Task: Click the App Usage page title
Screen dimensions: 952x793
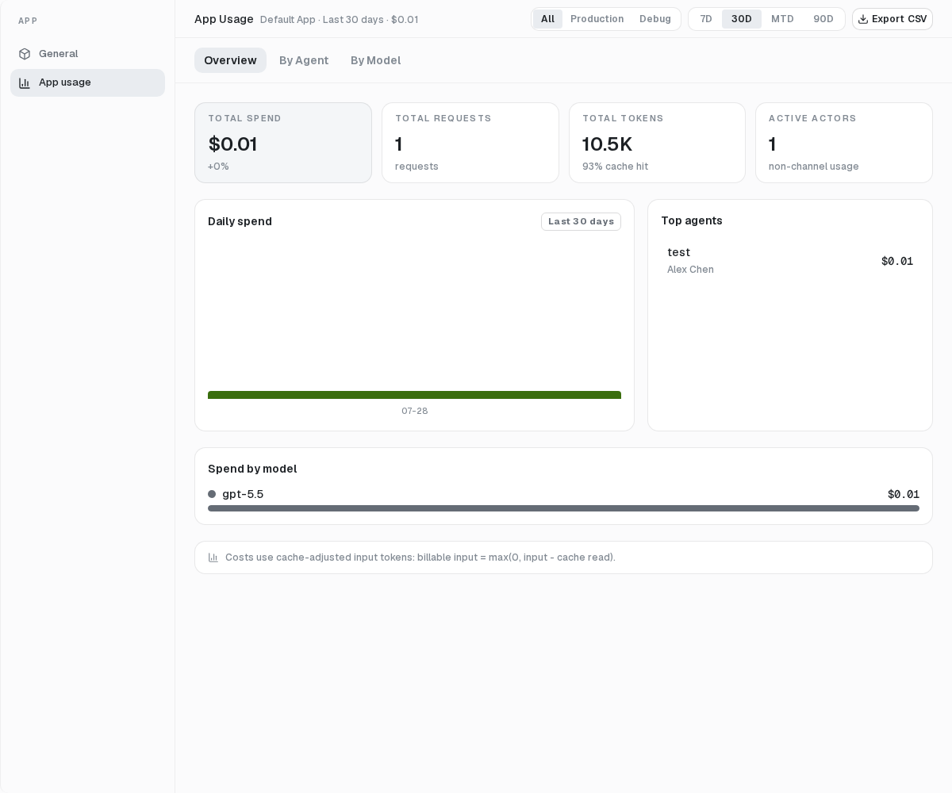Action: pyautogui.click(x=224, y=19)
